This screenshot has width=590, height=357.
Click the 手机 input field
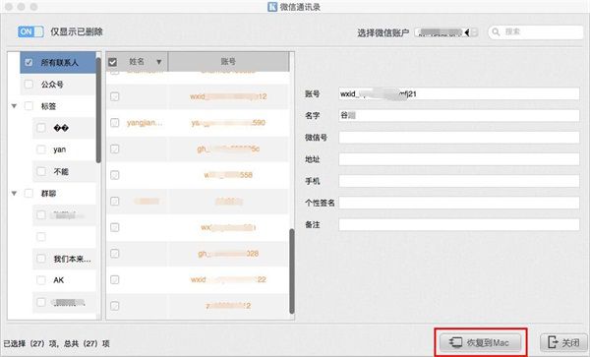[459, 181]
